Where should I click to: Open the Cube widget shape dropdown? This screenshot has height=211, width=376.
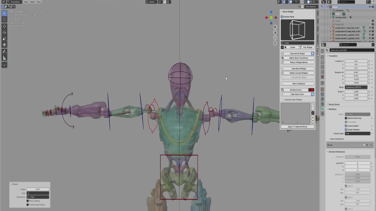(x=297, y=43)
